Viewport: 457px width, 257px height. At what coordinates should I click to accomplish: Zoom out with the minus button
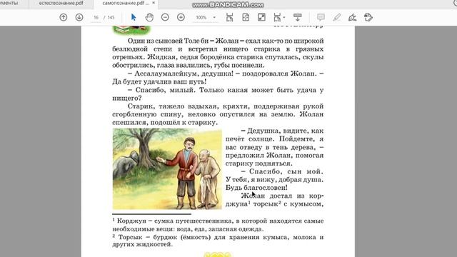[165, 17]
